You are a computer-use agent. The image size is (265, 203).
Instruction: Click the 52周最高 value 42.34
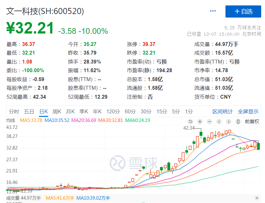40,97
